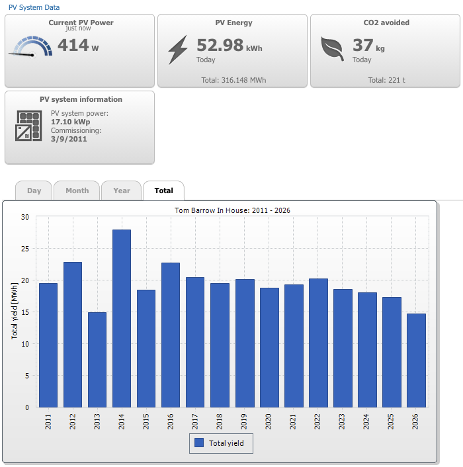The height and width of the screenshot is (467, 463).
Task: Click the 52.98 kWh energy today value
Action: (x=230, y=45)
